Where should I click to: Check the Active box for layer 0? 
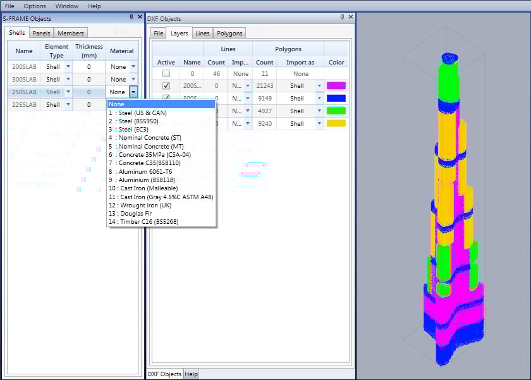click(x=166, y=73)
